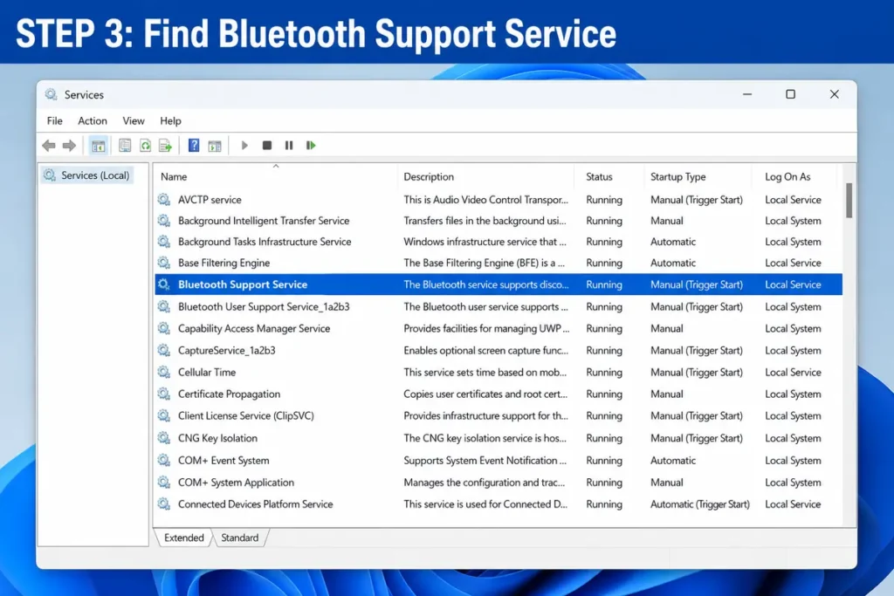Image resolution: width=894 pixels, height=596 pixels.
Task: Click the Restart Service icon
Action: [311, 146]
